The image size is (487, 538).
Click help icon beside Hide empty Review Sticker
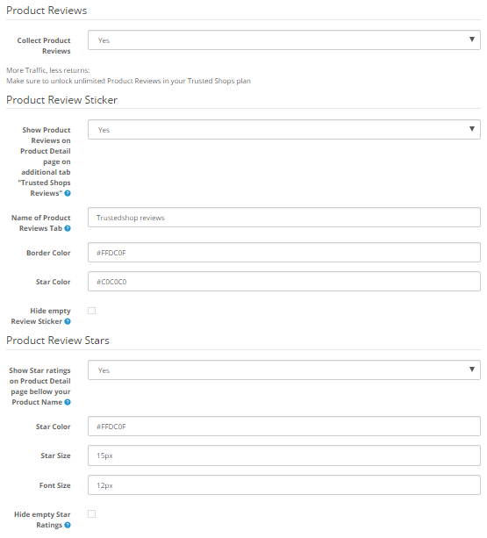pos(68,321)
